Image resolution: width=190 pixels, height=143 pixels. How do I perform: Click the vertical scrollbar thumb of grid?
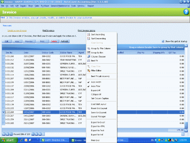pyautogui.click(x=186, y=125)
